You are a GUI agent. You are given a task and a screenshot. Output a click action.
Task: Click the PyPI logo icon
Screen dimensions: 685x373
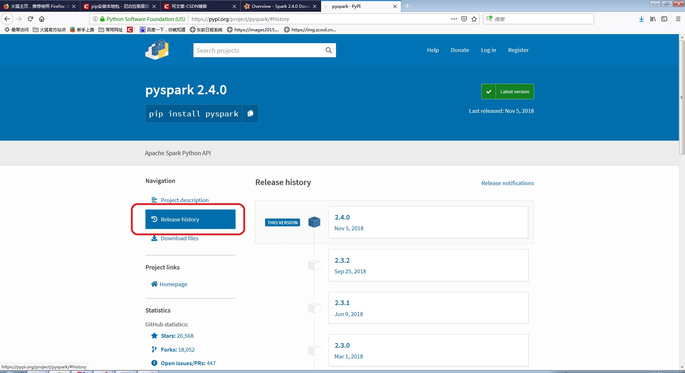pos(157,50)
